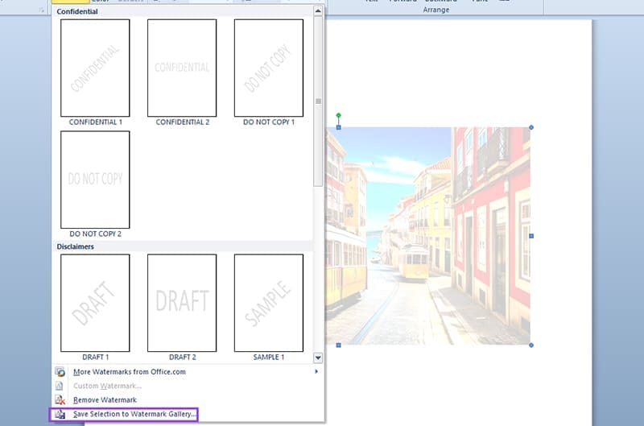
Task: Click the picture's bottom-left corner handle
Action: click(338, 345)
